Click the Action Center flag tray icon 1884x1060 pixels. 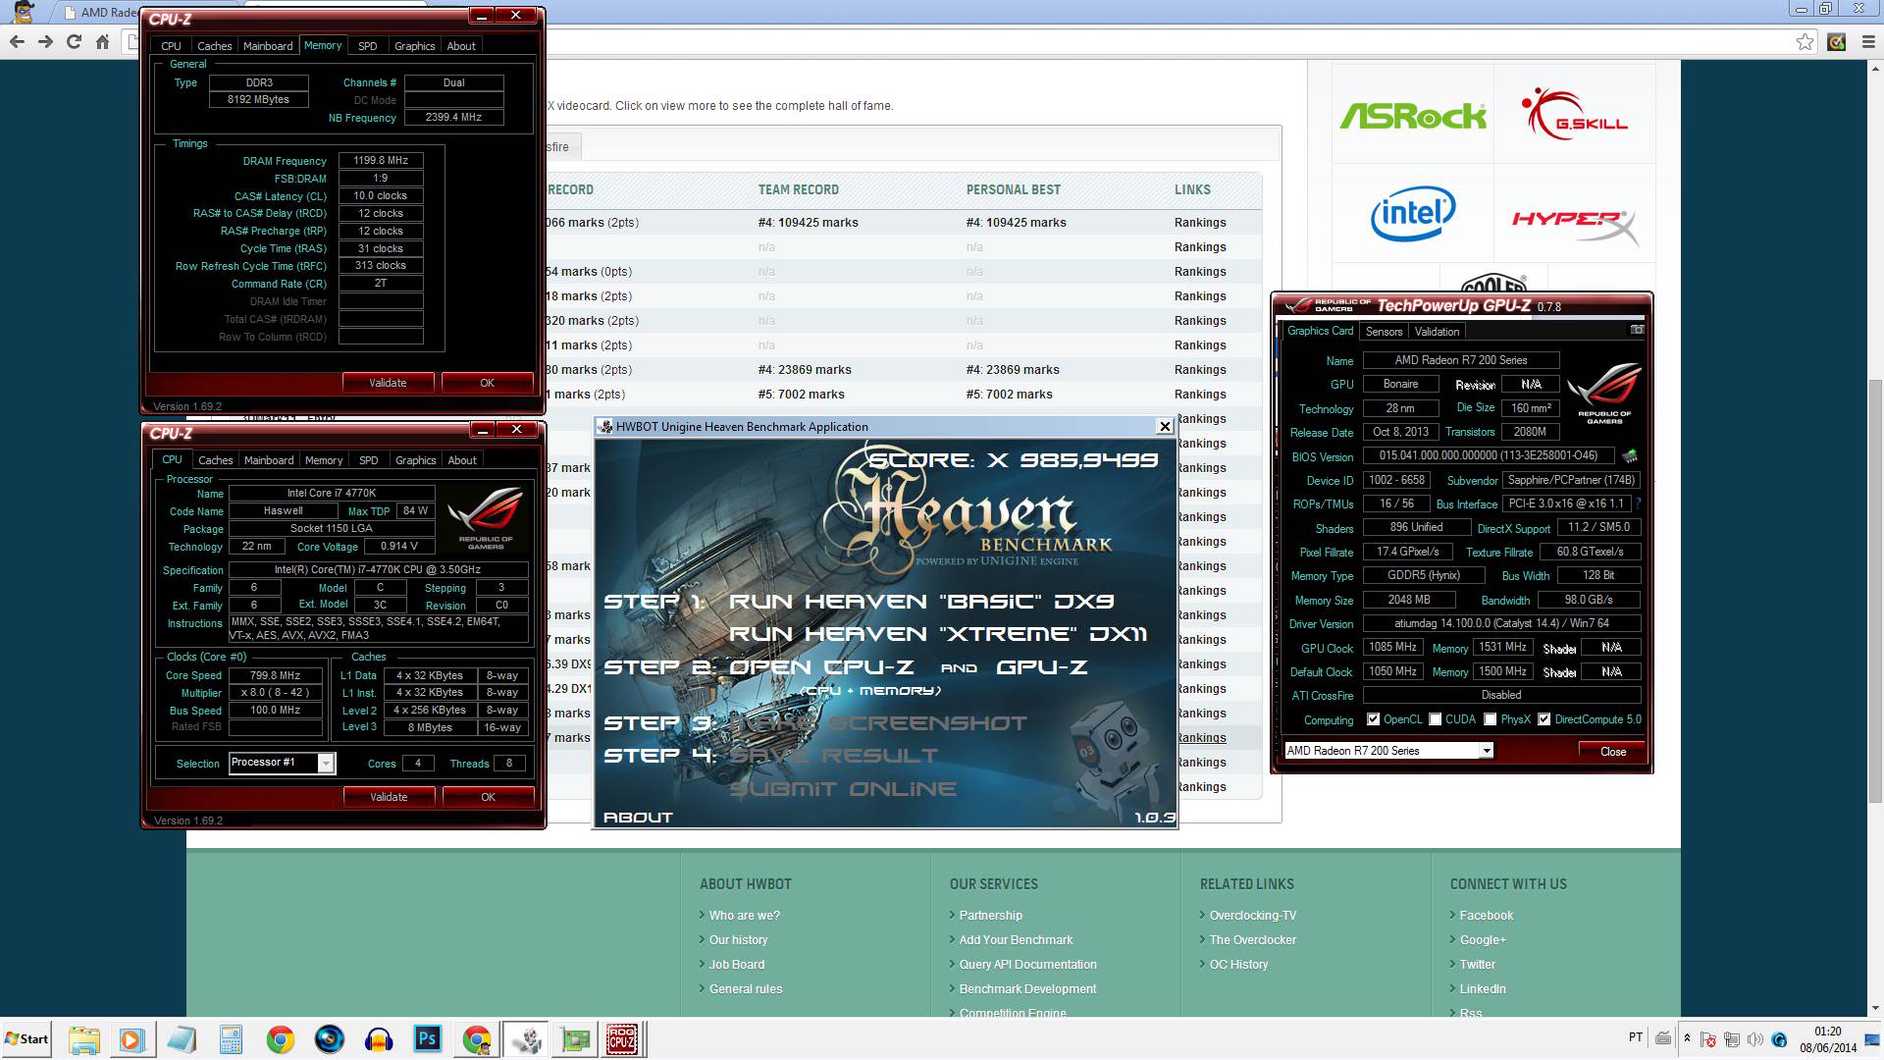coord(1708,1038)
